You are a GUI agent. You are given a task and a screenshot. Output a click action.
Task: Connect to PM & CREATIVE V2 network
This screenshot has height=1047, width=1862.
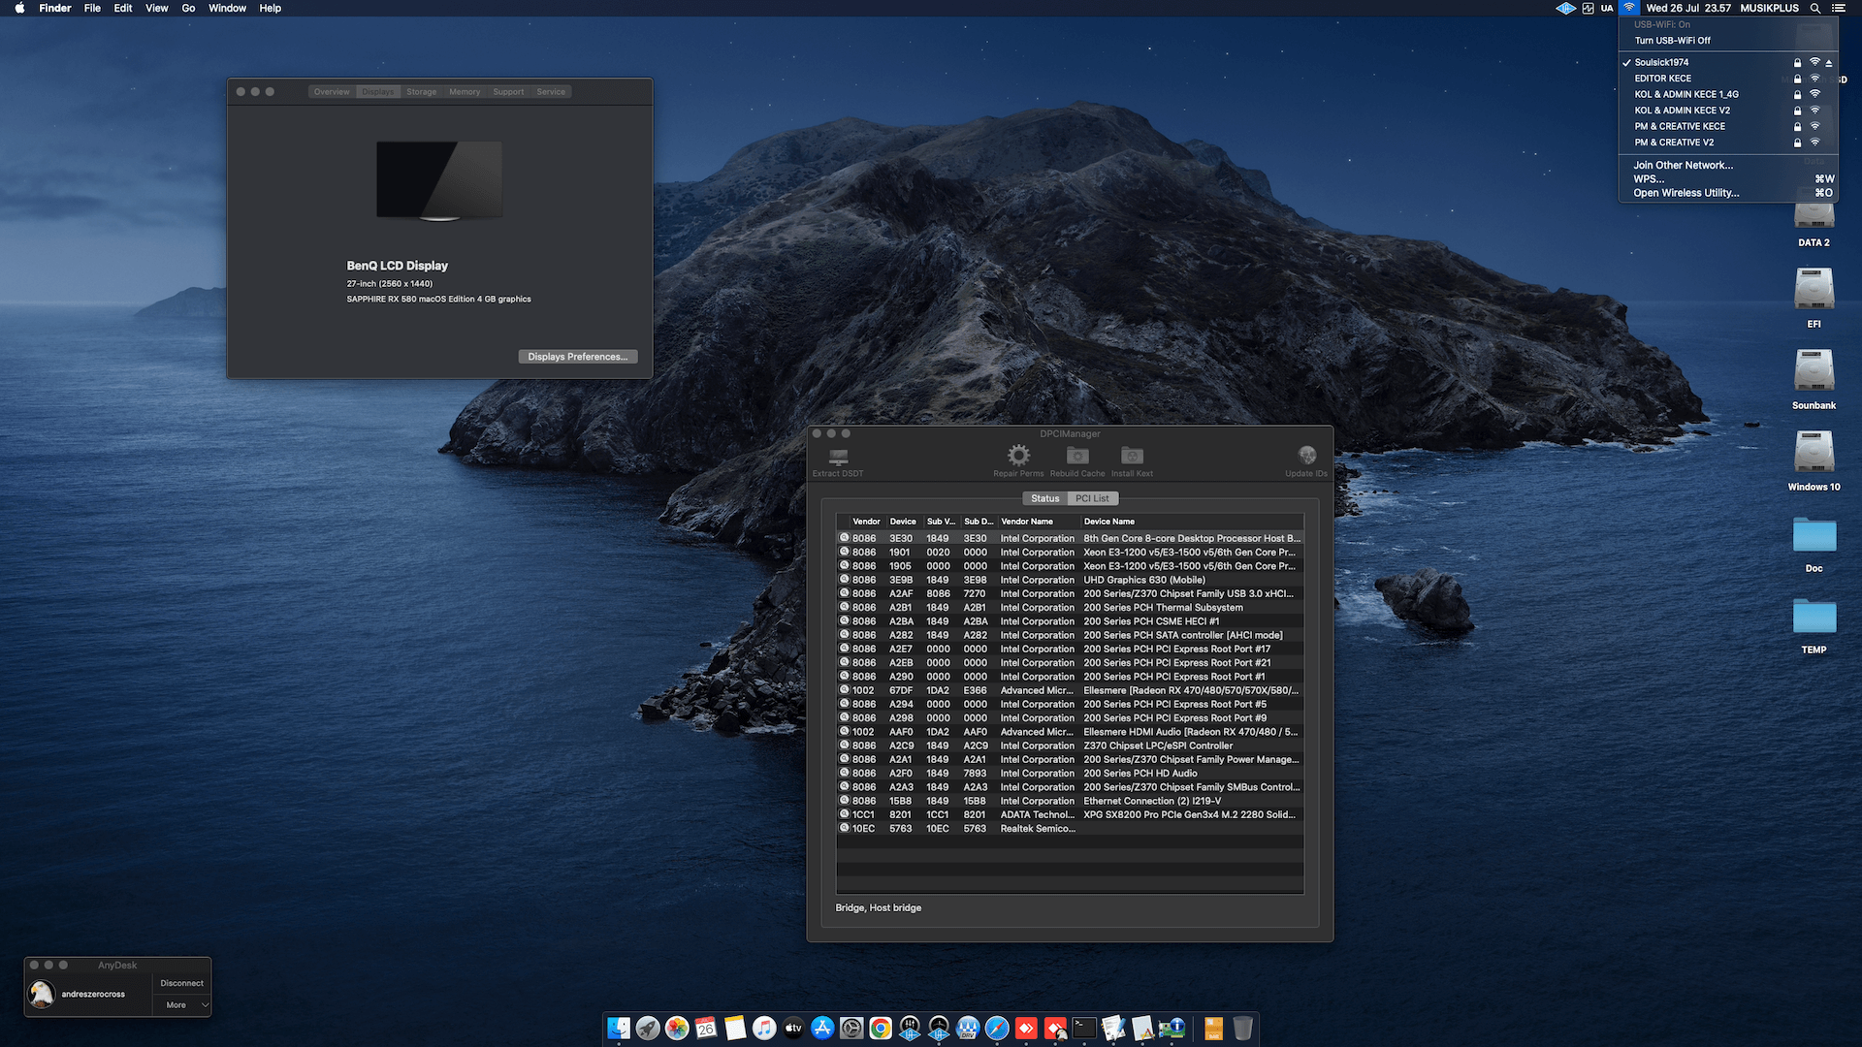point(1728,143)
